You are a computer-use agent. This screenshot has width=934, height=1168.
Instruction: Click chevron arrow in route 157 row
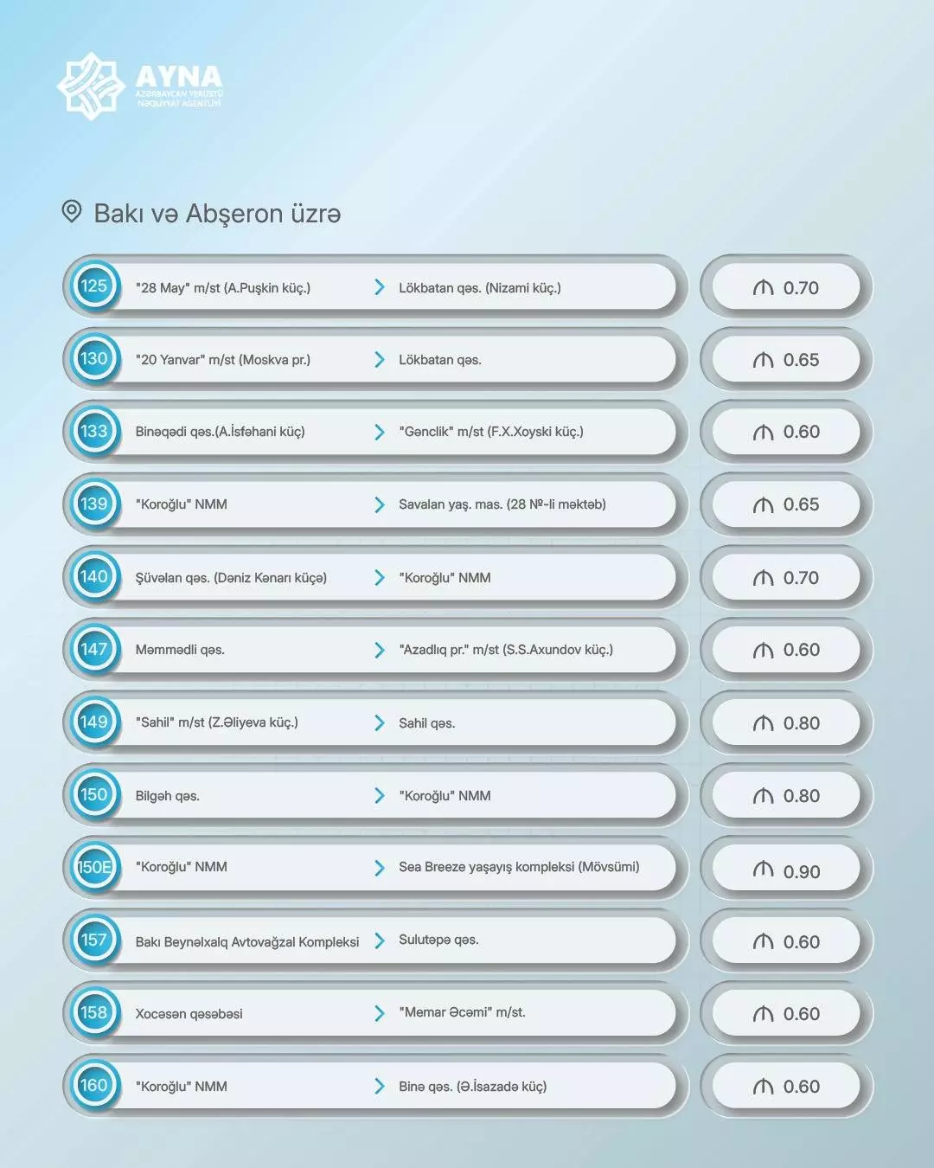click(x=379, y=940)
